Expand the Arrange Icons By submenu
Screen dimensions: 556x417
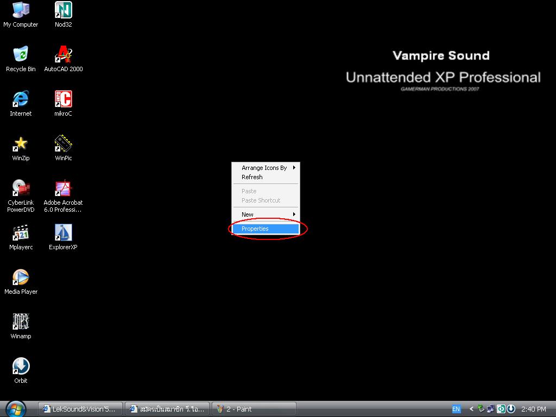[266, 168]
